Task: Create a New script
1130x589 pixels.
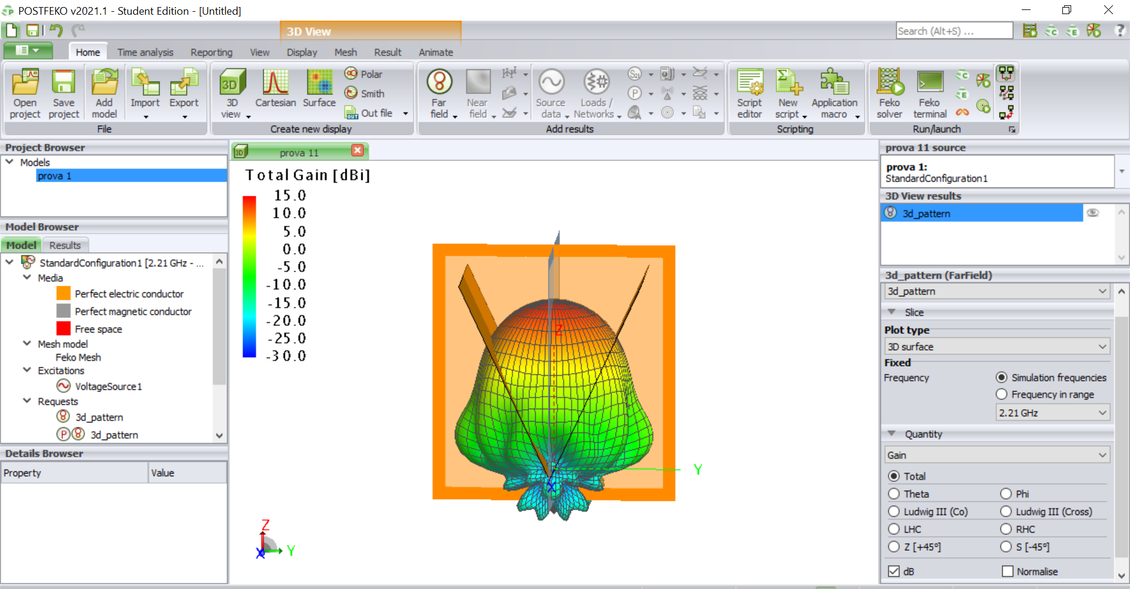Action: coord(788,93)
